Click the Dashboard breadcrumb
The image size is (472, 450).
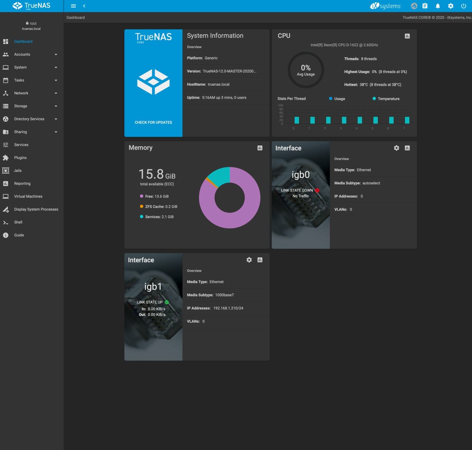pos(76,17)
